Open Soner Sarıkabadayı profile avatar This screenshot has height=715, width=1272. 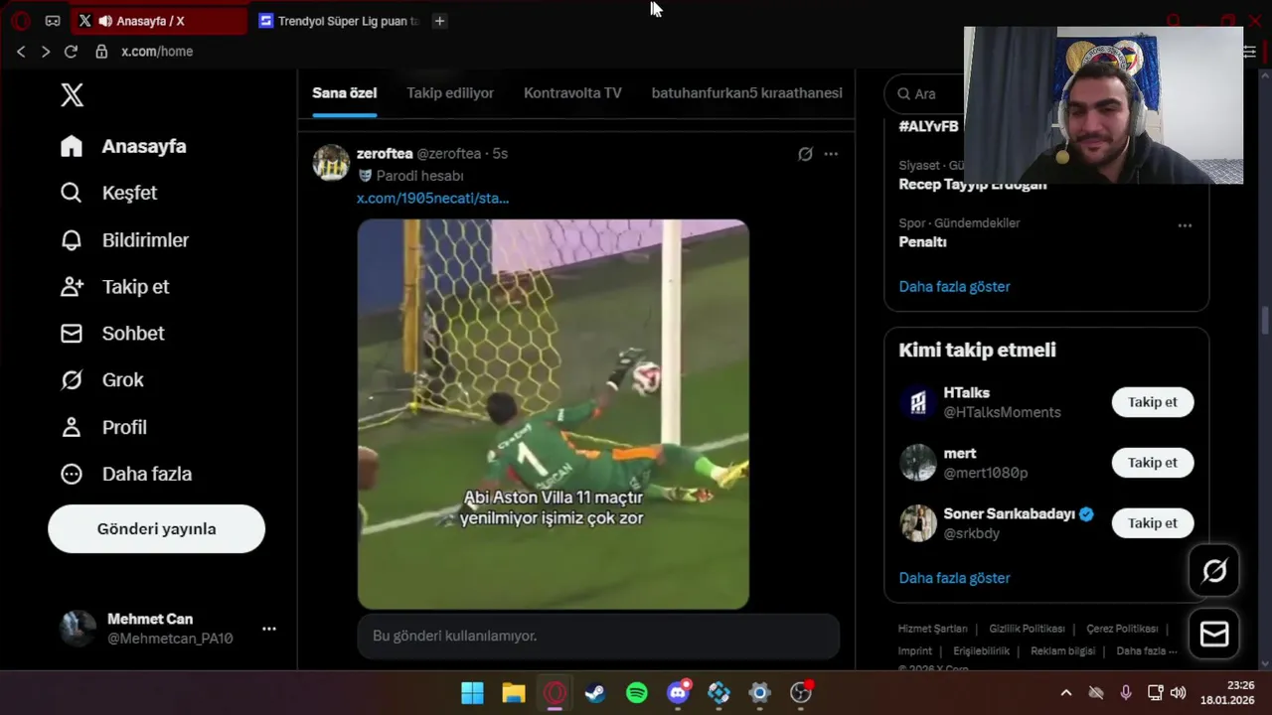(x=918, y=523)
